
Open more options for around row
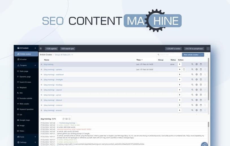(205, 110)
